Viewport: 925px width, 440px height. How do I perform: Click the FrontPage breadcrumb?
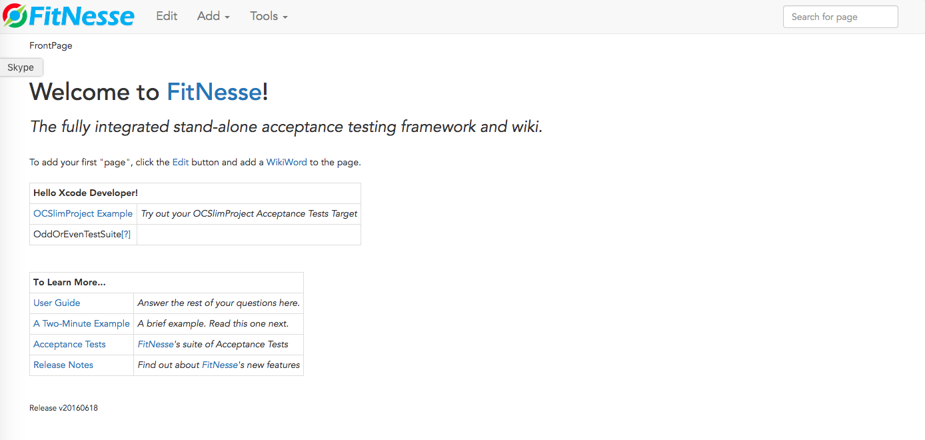pos(51,45)
